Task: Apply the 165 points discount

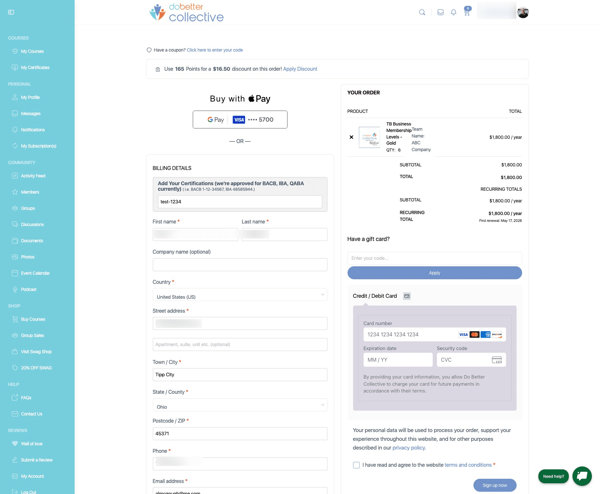Action: pos(300,69)
